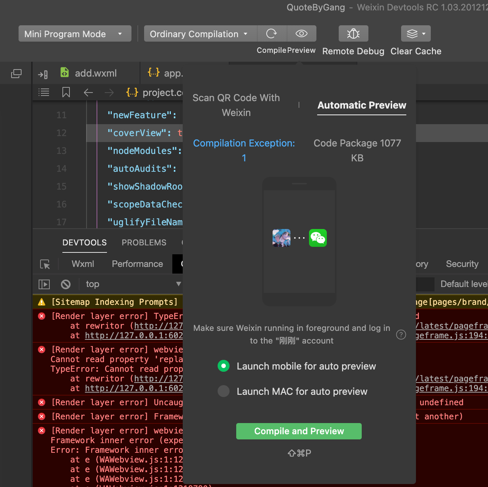Open the Security devtools tab
Image resolution: width=488 pixels, height=487 pixels.
462,264
